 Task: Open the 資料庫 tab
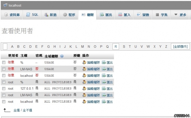pyautogui.click(x=12, y=15)
